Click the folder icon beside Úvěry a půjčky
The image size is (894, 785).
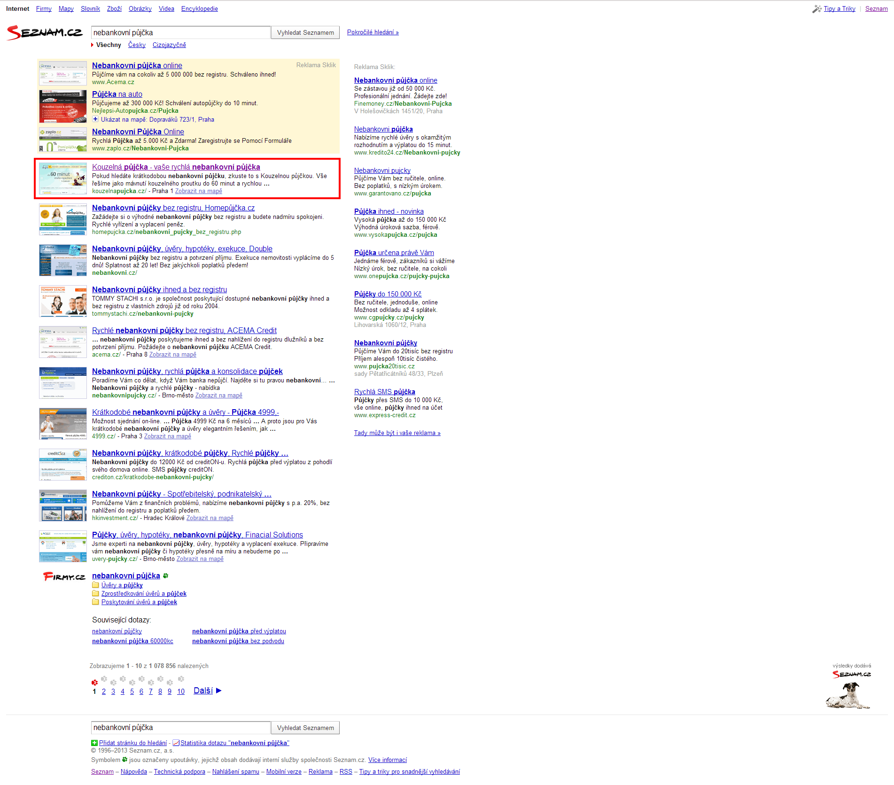[x=95, y=585]
